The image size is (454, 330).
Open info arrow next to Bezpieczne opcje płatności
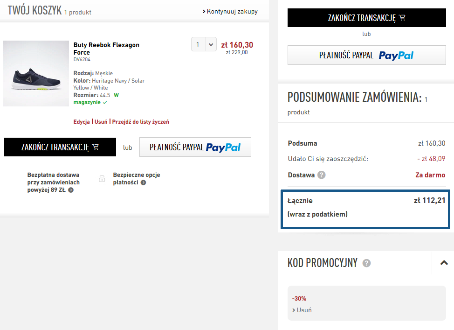click(143, 183)
